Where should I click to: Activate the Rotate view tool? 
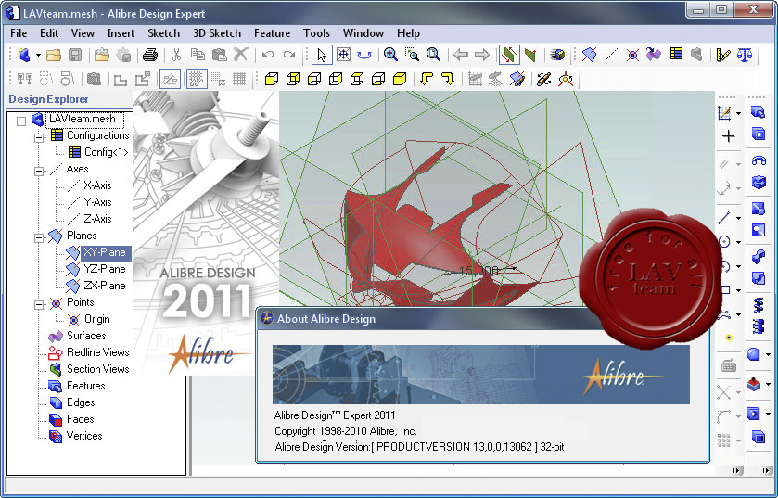click(364, 55)
